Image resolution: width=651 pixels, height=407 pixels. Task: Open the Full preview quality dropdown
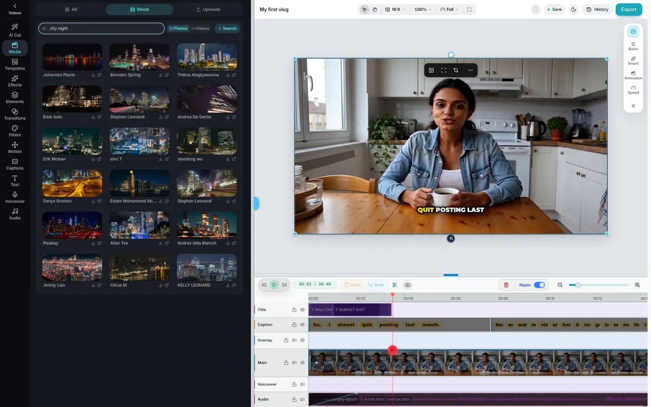coord(449,9)
